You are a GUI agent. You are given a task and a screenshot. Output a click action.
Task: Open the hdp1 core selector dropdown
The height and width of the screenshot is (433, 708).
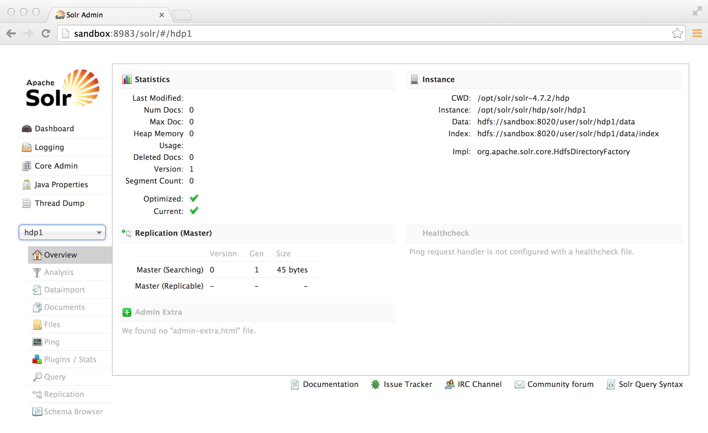click(x=62, y=233)
